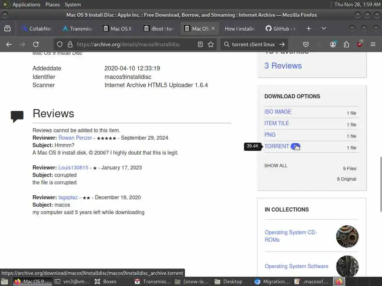382x286 pixels.
Task: Open the Firefox account icon
Action: tap(333, 44)
